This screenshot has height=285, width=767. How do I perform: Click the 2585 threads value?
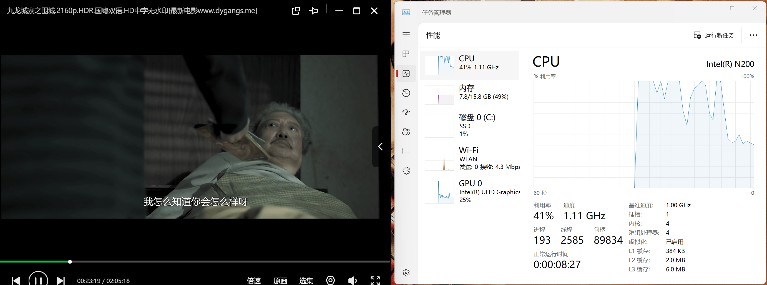(572, 240)
